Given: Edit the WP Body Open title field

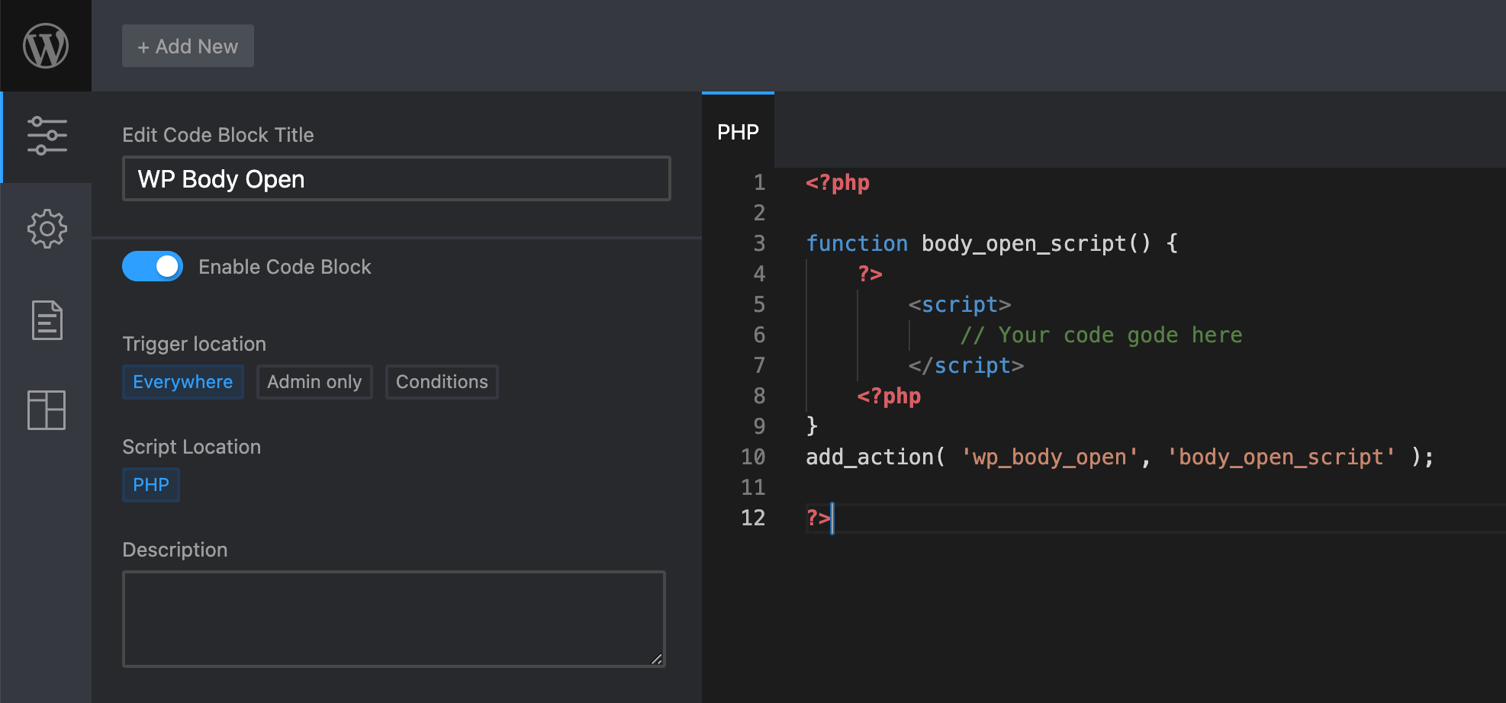Looking at the screenshot, I should point(396,178).
